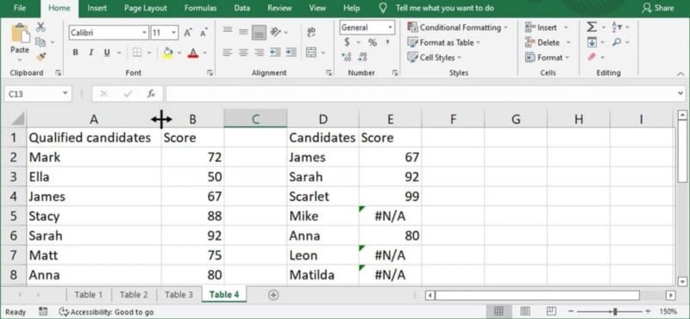Apply Percent Style number format
The image size is (690, 319).
[x=373, y=43]
